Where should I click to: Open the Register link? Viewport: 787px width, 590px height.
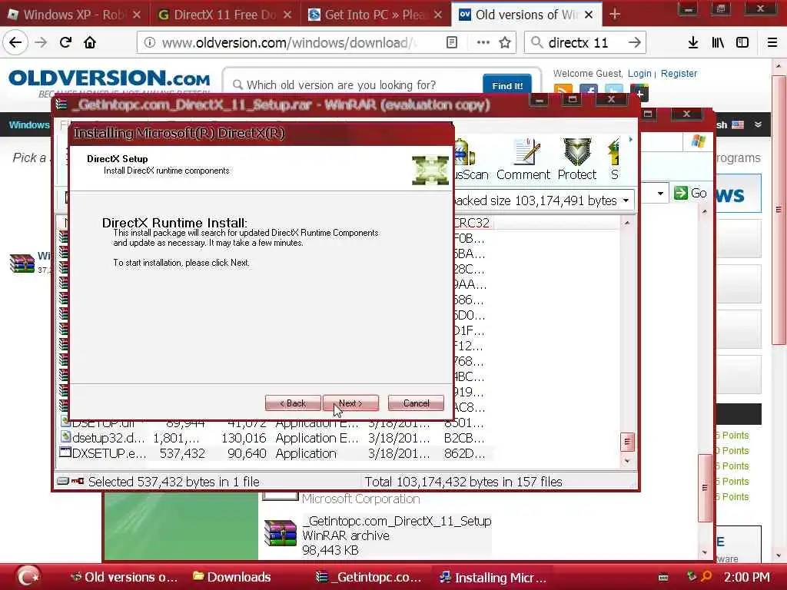pyautogui.click(x=679, y=74)
